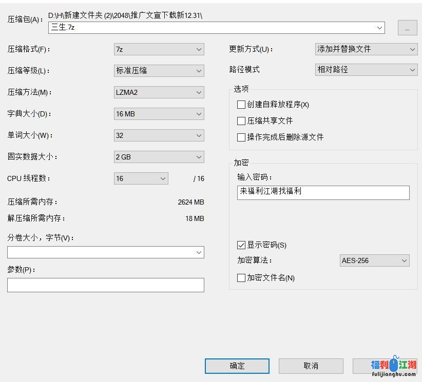The height and width of the screenshot is (382, 422).
Task: Uncheck the 显示密码 checkbox
Action: [x=241, y=245]
